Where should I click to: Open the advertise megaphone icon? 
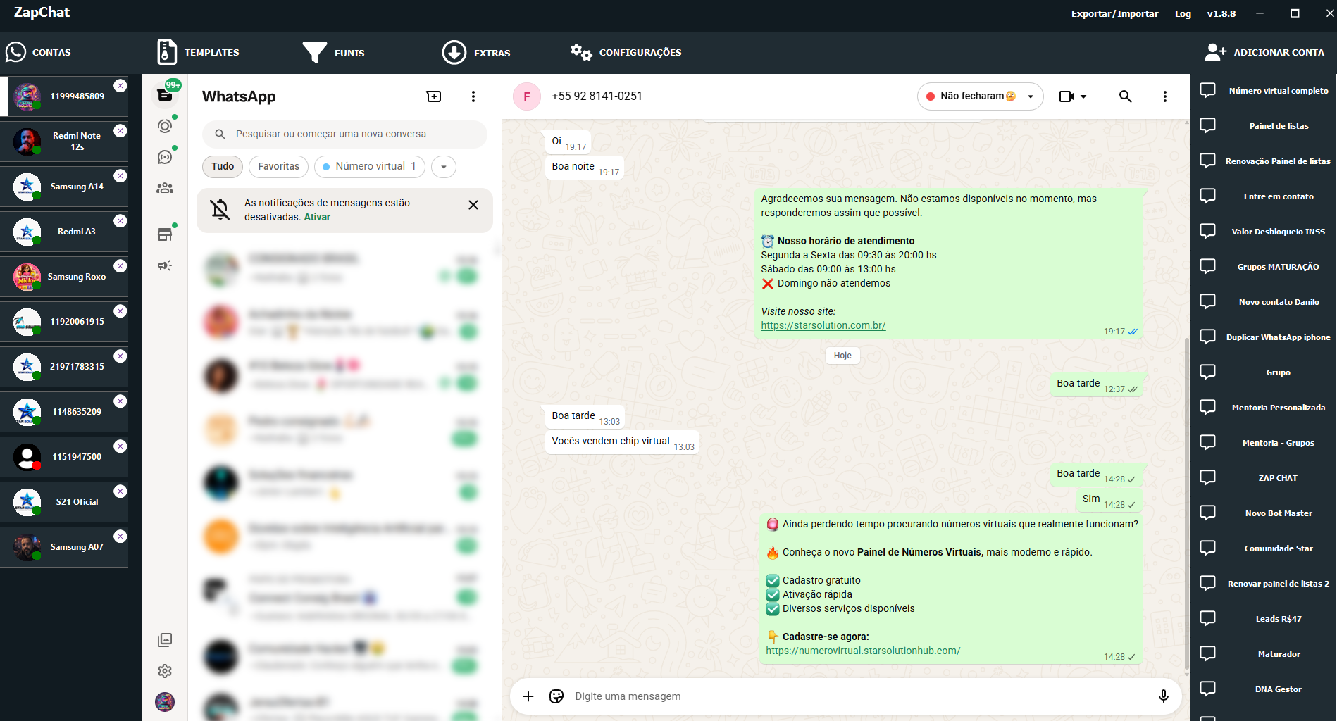(165, 265)
